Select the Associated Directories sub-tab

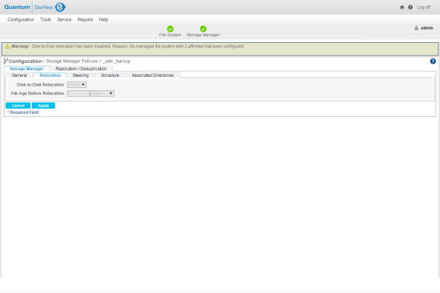153,75
